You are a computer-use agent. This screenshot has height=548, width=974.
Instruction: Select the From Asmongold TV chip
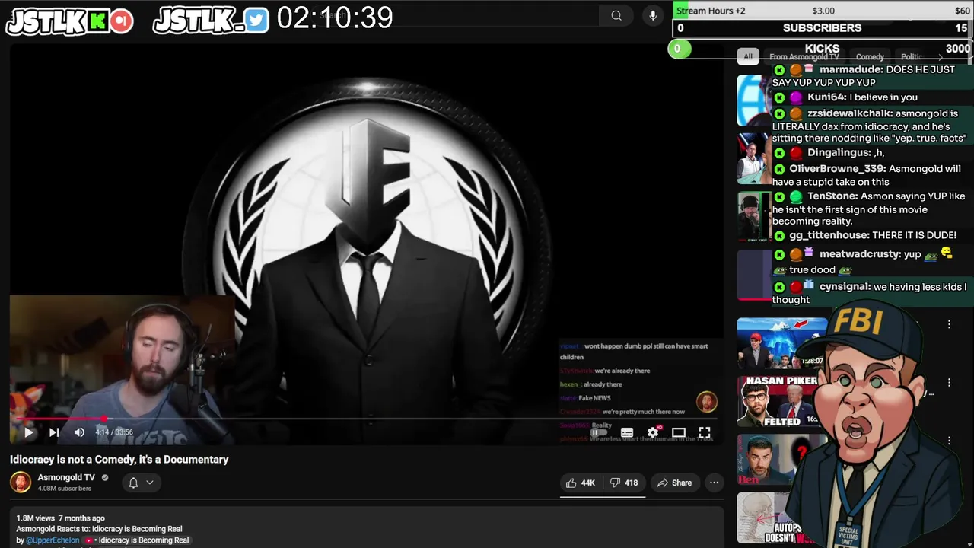804,56
